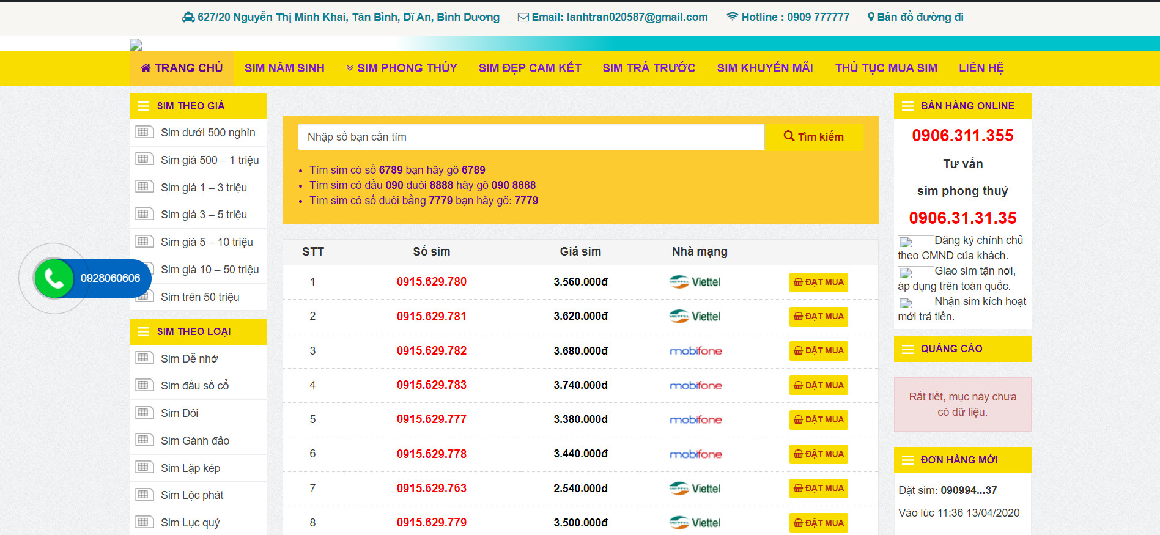Click the car address icon in top bar

pos(188,17)
